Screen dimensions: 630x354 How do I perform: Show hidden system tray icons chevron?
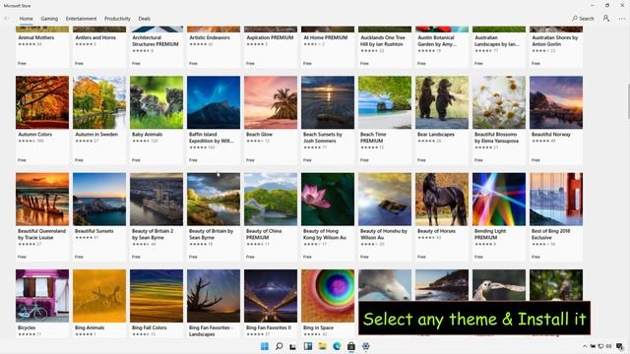coord(585,346)
